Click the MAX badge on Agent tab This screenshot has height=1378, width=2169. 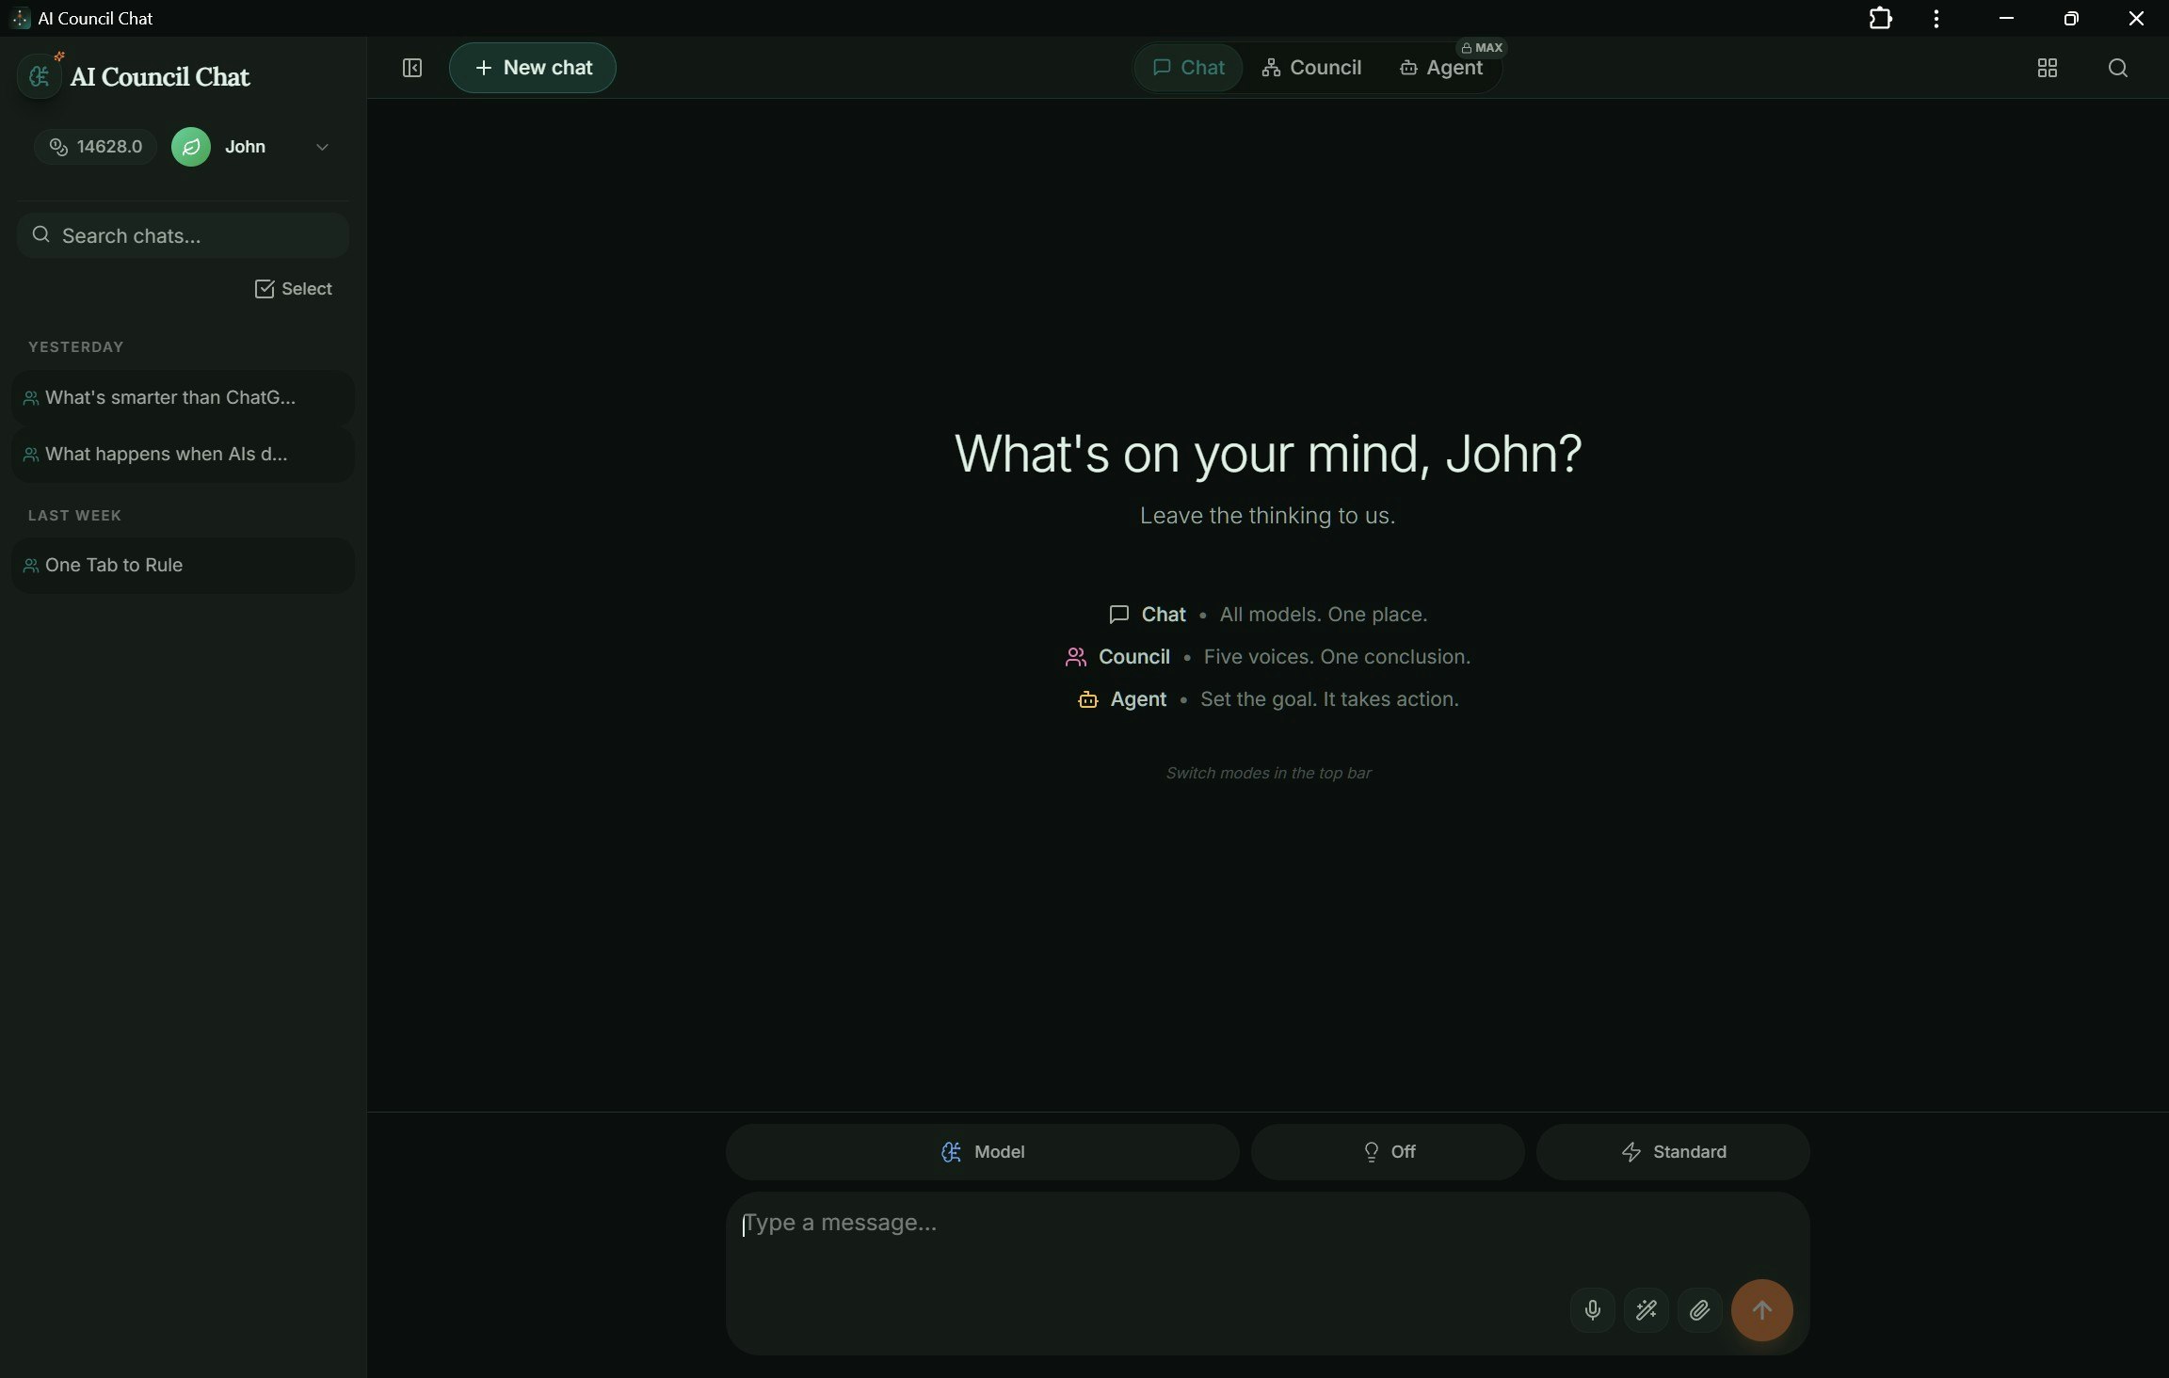1482,48
